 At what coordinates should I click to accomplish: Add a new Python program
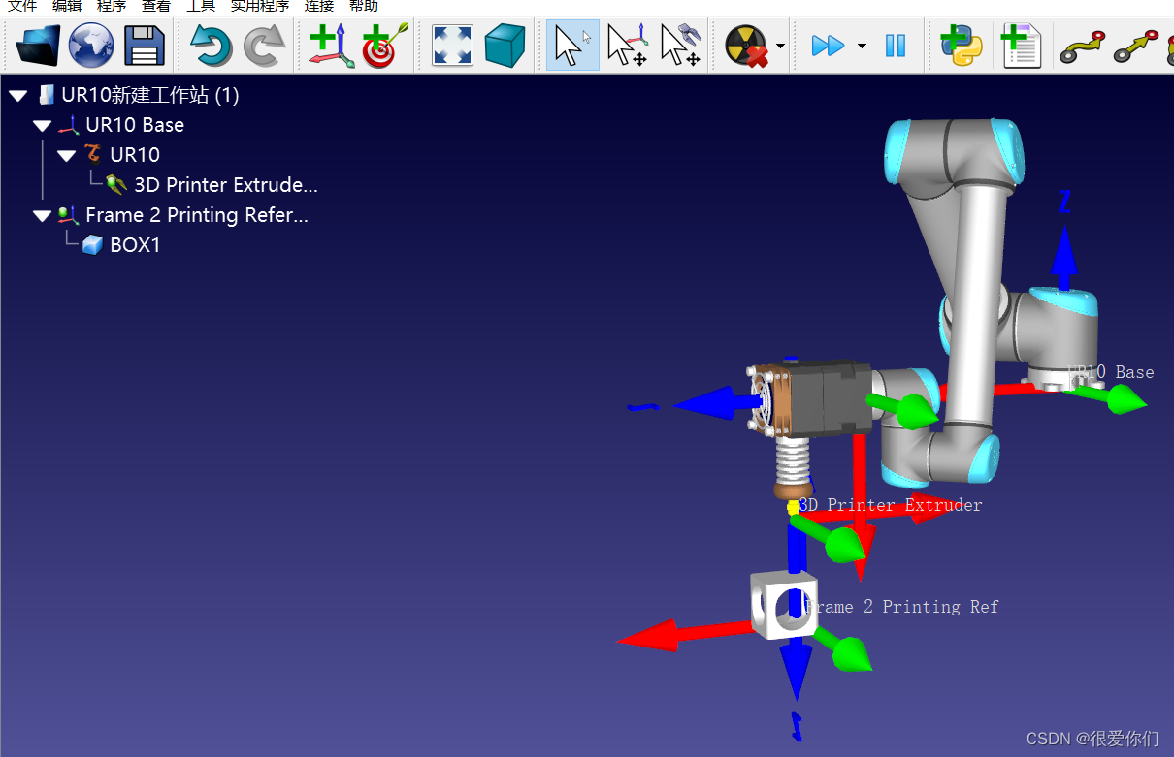pyautogui.click(x=959, y=45)
